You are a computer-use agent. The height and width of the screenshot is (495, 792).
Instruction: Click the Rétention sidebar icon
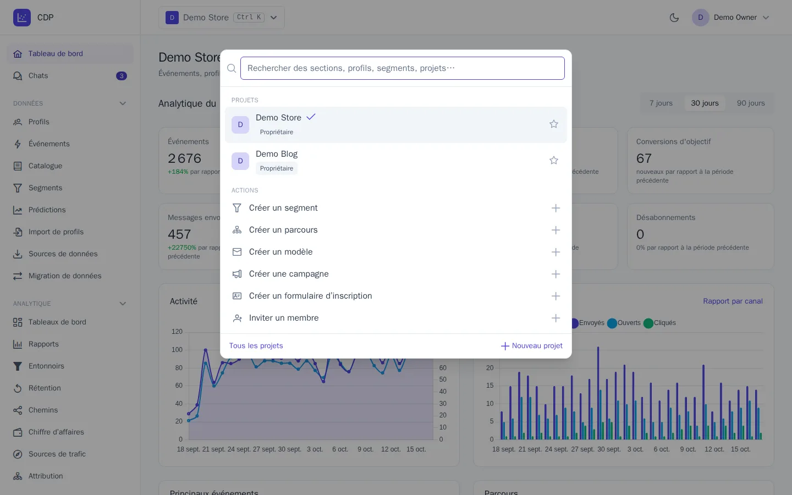(18, 388)
